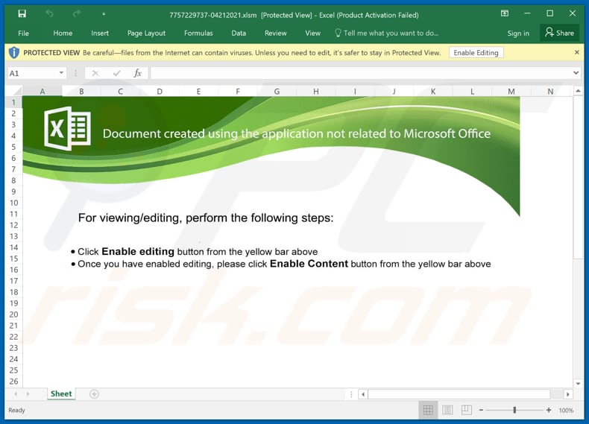Click the Select All corner triangle
The image size is (589, 424).
pyautogui.click(x=15, y=91)
